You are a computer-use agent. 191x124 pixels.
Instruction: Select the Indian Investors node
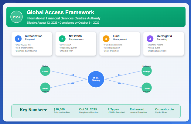45,88
